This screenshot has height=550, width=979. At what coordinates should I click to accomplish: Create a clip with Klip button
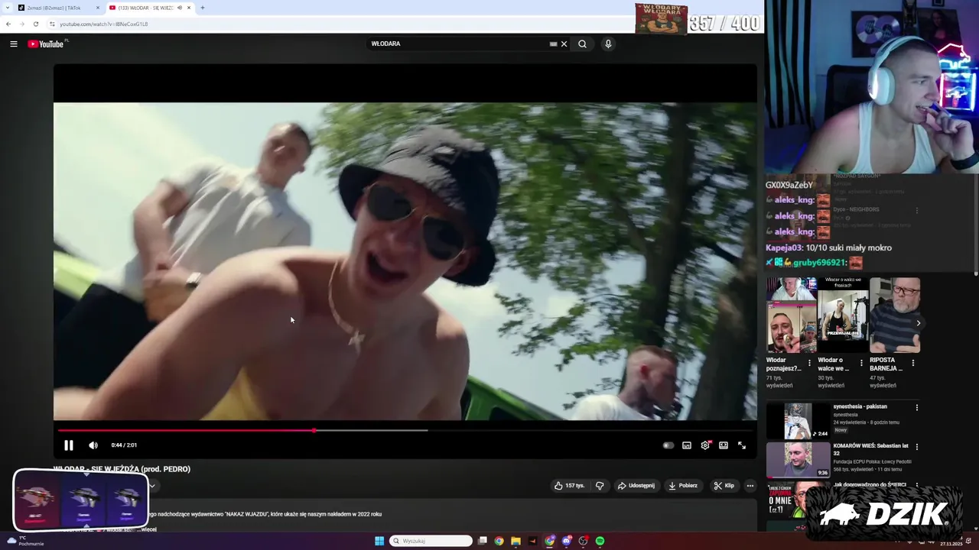pos(724,485)
